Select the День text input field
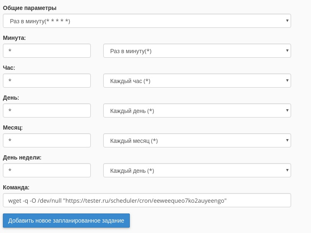The image size is (311, 233). click(x=47, y=110)
